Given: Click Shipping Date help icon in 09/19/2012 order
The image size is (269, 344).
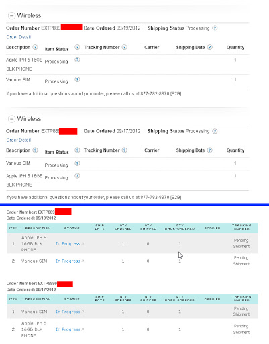Looking at the screenshot, I should (x=209, y=47).
